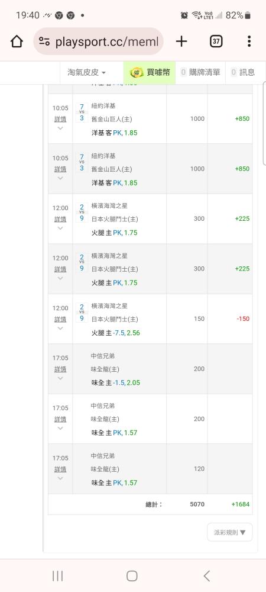Viewport: 266px width, 592px height.
Task: Open the 淘氣皮皮 user dropdown
Action: pyautogui.click(x=86, y=72)
